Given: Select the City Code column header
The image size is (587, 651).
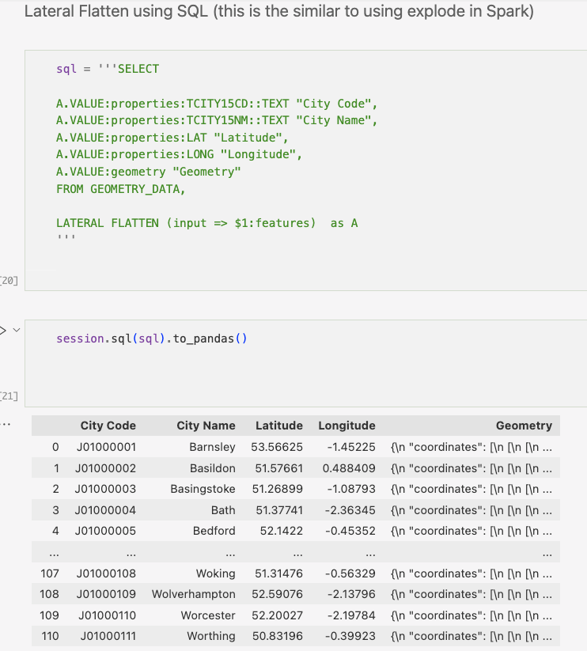Looking at the screenshot, I should pos(108,426).
